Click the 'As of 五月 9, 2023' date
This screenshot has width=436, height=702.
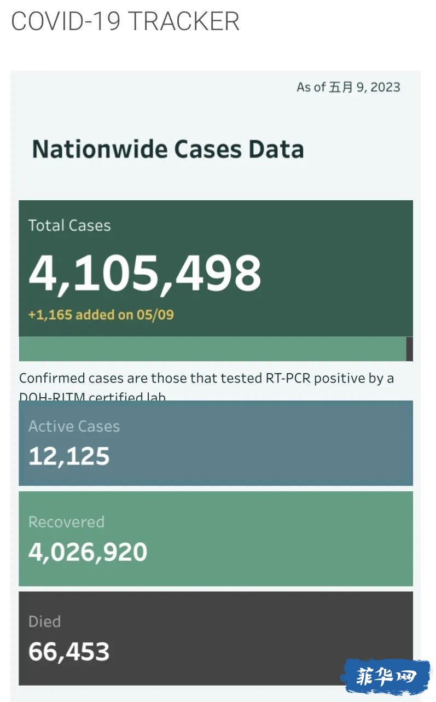point(348,88)
